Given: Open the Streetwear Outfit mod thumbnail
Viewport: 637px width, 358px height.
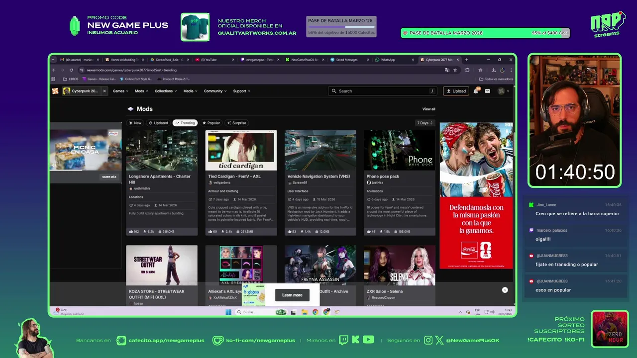Looking at the screenshot, I should point(162,265).
